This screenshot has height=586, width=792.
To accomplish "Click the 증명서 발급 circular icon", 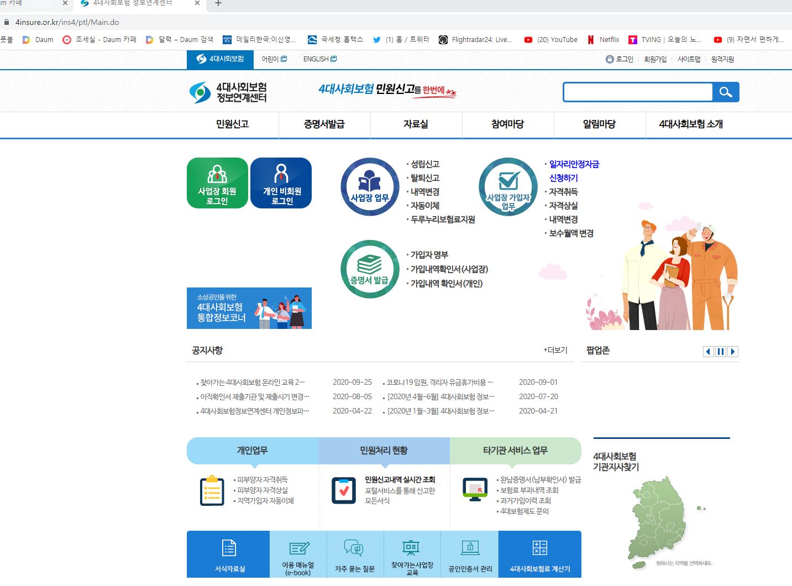I will click(370, 269).
